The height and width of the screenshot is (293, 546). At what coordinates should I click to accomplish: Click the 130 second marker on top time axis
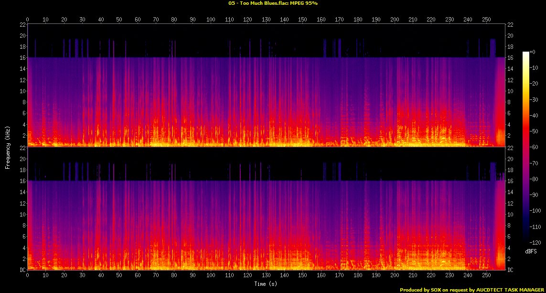click(x=266, y=20)
